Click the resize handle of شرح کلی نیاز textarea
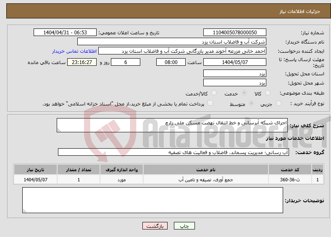Viewport: 331px width, 237px height. point(59,130)
